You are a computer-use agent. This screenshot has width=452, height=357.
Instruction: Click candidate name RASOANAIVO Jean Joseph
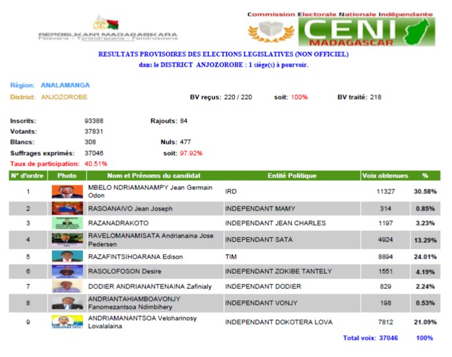pyautogui.click(x=130, y=209)
